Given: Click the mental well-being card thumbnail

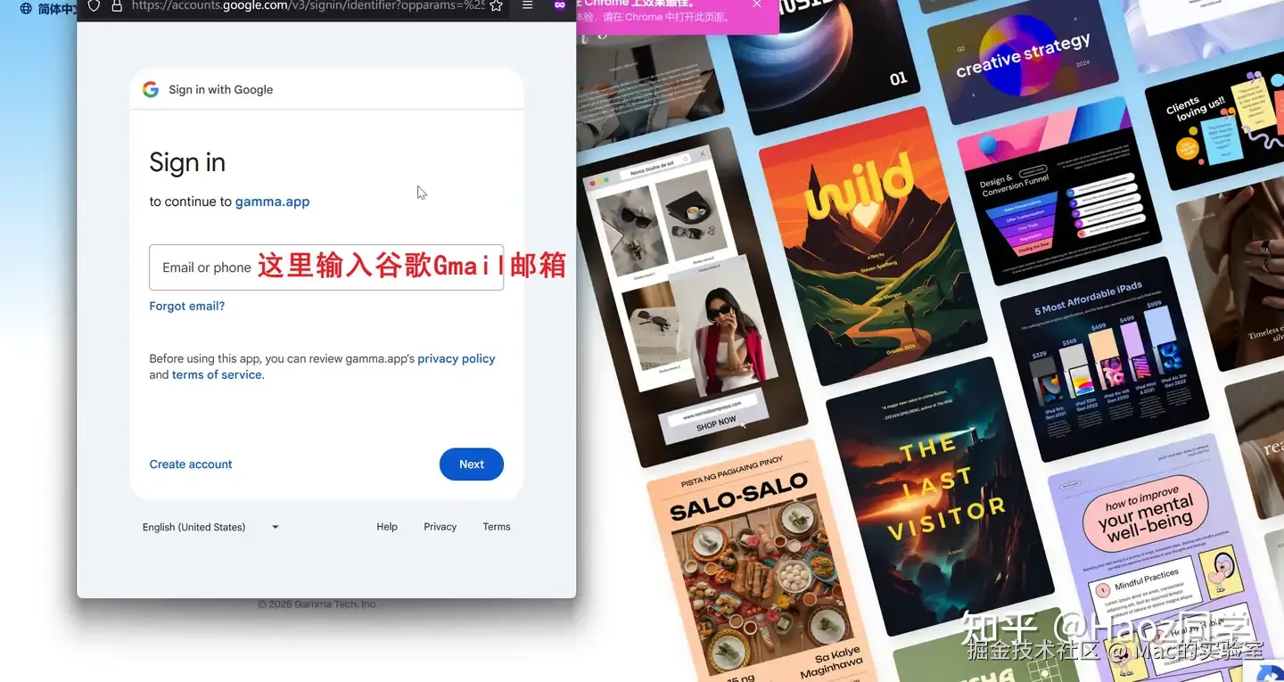Looking at the screenshot, I should pos(1159,557).
